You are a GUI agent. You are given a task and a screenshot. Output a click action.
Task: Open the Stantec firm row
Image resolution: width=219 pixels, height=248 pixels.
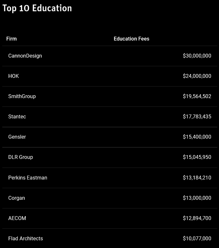[x=17, y=116]
